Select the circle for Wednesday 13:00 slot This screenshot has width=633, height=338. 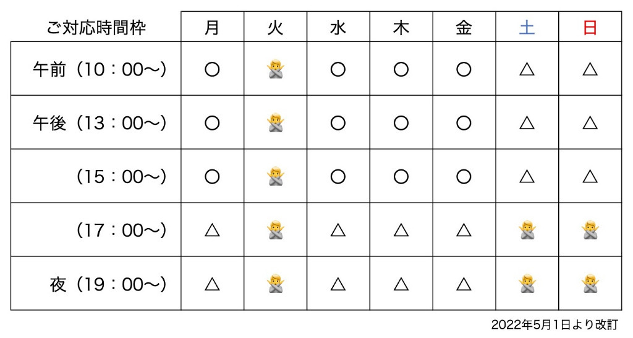(338, 123)
